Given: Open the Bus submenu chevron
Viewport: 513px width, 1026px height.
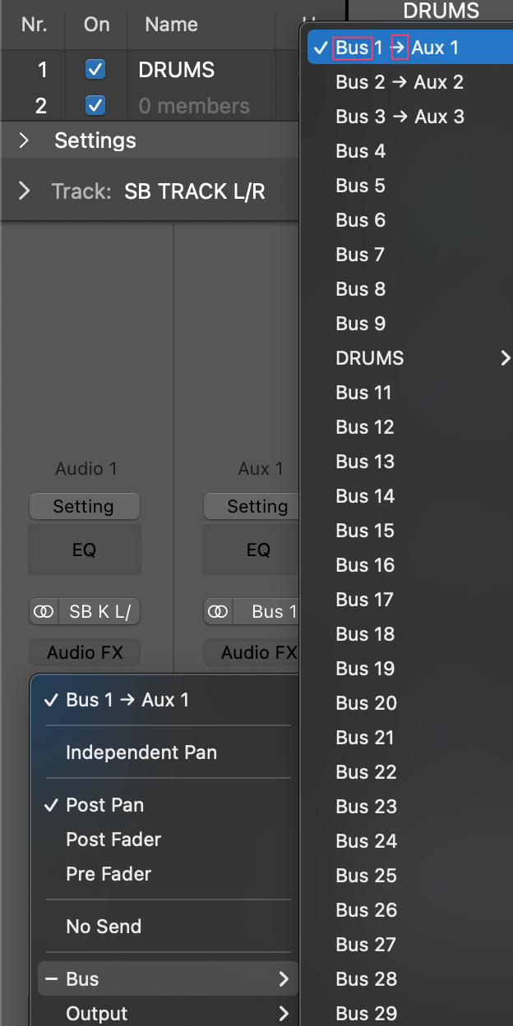Looking at the screenshot, I should click(284, 979).
